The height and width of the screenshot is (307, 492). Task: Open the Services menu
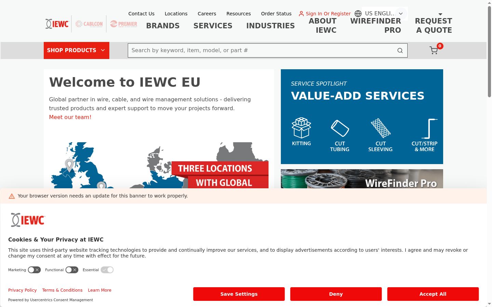(x=213, y=26)
